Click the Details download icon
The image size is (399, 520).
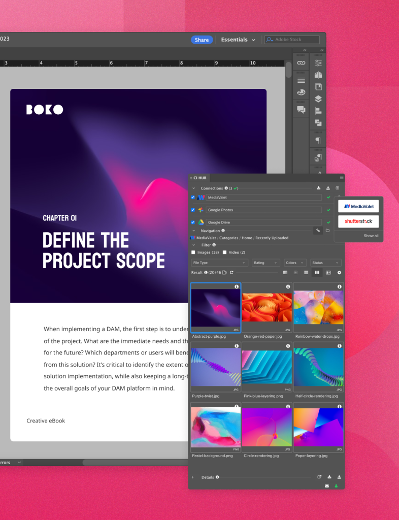click(329, 477)
